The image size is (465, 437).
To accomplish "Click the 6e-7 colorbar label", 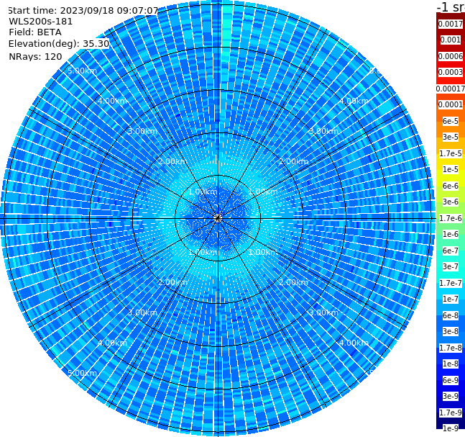I will (x=451, y=251).
